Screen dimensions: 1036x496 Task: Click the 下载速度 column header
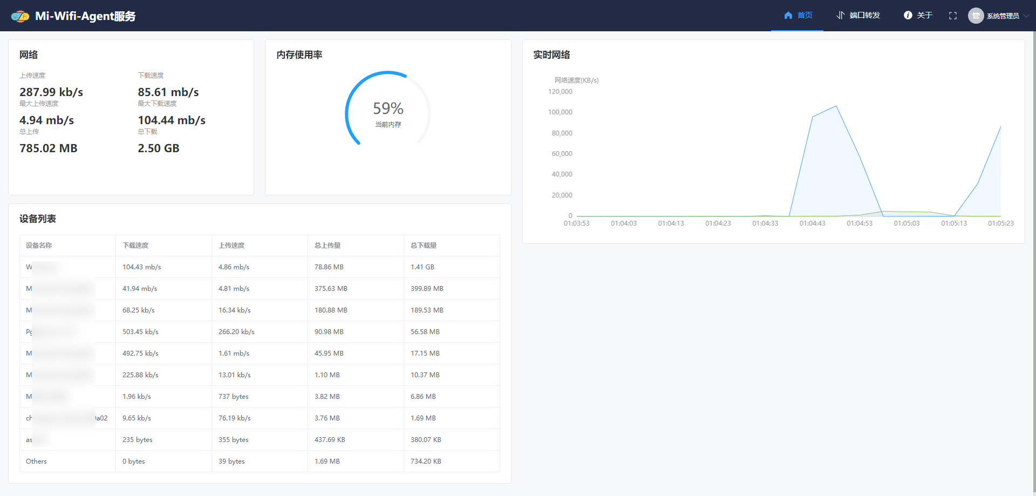(x=135, y=246)
